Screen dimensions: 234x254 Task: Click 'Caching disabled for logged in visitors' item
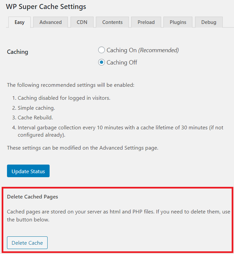64,98
